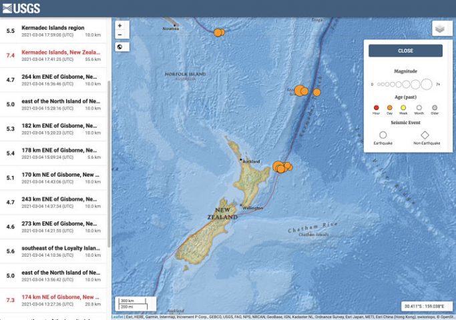
Task: Click the red Hour age swatch in legend
Action: point(376,108)
